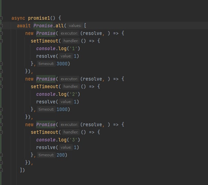Click fold end marker beside timeout 1000 line
The image size is (208, 185).
point(1,109)
